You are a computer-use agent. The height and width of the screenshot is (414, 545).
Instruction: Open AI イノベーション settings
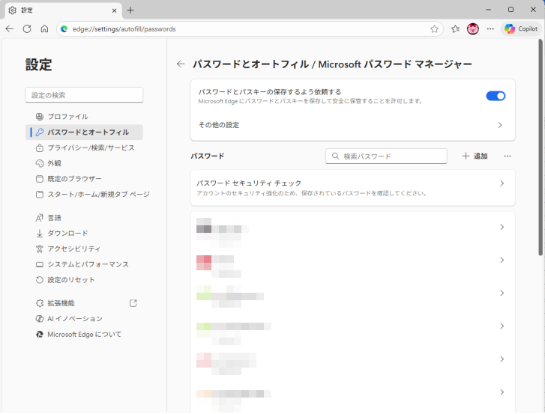(84, 319)
